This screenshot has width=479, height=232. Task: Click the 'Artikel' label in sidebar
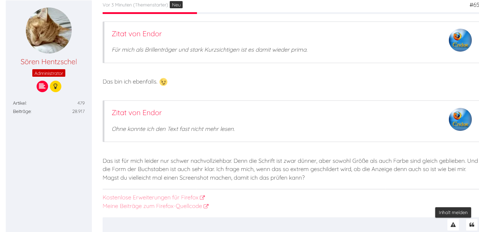tap(20, 103)
